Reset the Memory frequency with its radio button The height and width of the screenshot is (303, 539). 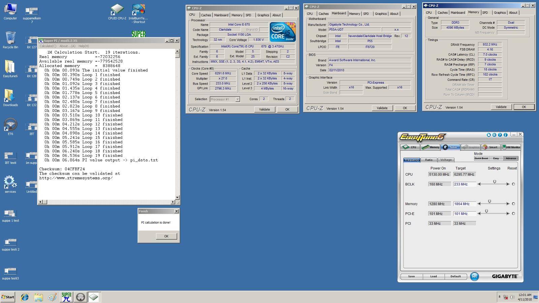(x=513, y=204)
